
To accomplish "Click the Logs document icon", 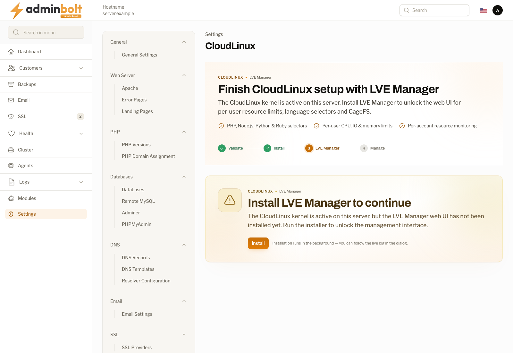I will point(12,182).
